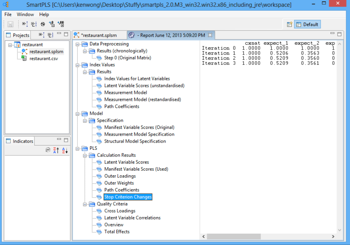Collapse the PLS folder in report tree
The image size is (350, 245).
click(78, 148)
